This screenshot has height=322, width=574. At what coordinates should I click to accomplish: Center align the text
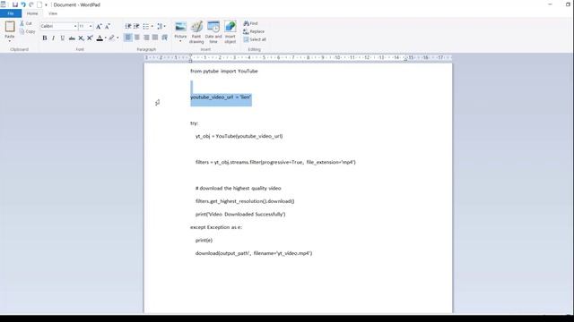pyautogui.click(x=137, y=38)
